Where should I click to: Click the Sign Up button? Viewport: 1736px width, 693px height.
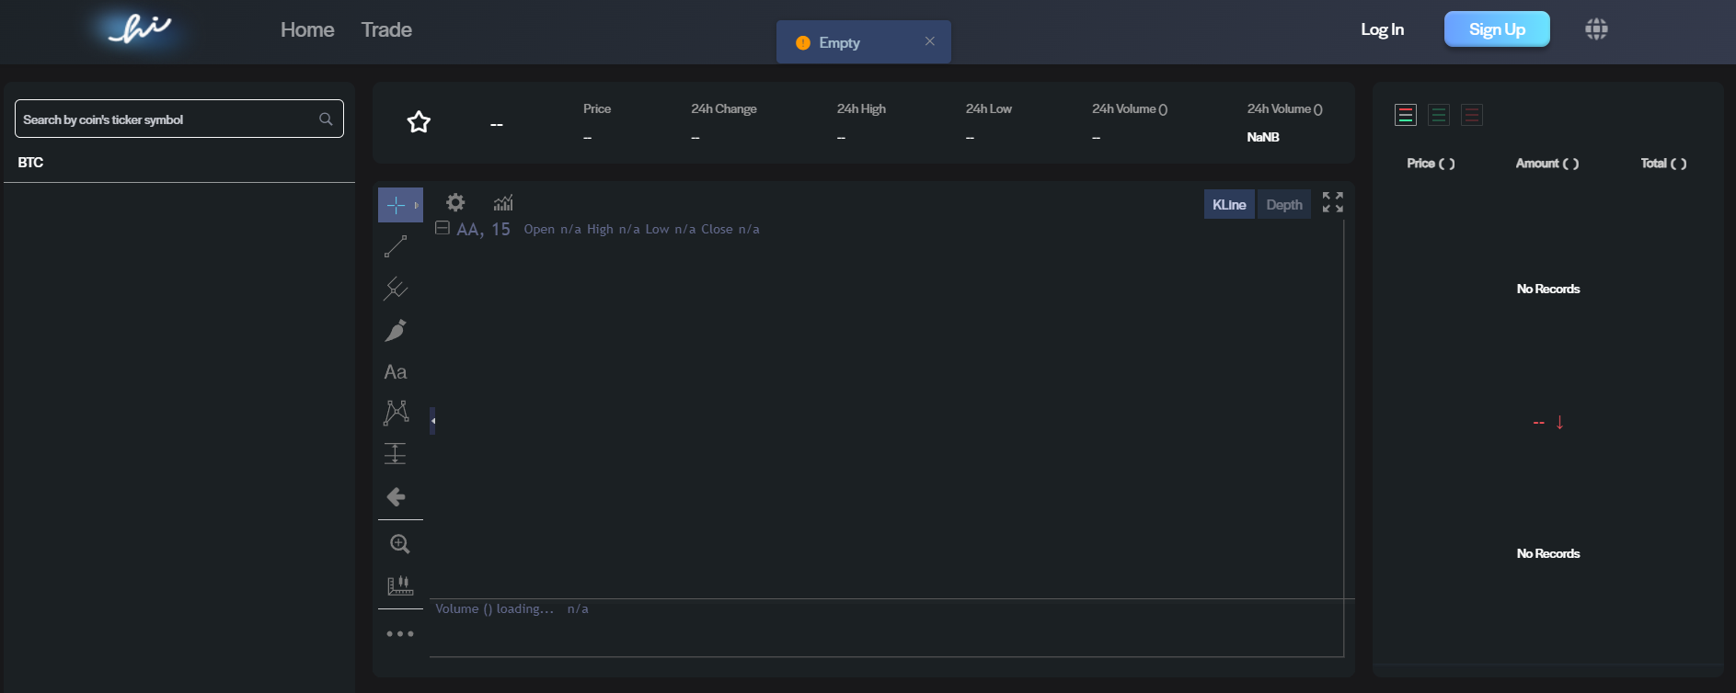tap(1496, 29)
